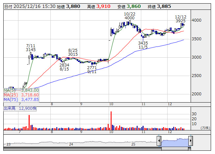215x154 pixels.
Task: Click the right range handle arrow
Action: click(x=190, y=141)
